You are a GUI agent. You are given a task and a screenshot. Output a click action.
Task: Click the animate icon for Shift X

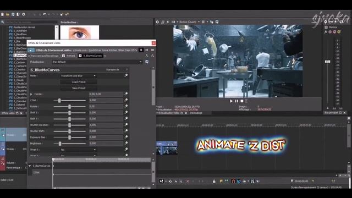point(126,112)
